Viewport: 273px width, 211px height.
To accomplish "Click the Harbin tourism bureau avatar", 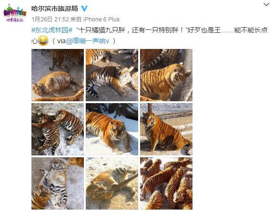I will (x=15, y=13).
